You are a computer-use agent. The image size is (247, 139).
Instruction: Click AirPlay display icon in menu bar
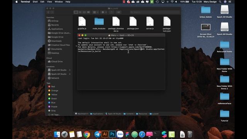click(163, 2)
